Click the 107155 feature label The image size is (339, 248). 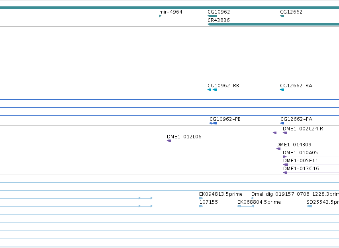point(208,202)
